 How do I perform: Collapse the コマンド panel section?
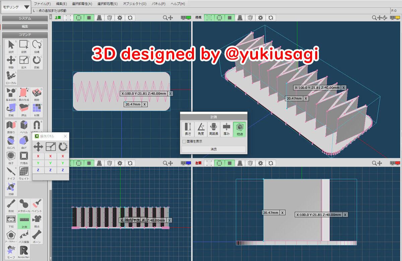point(25,35)
